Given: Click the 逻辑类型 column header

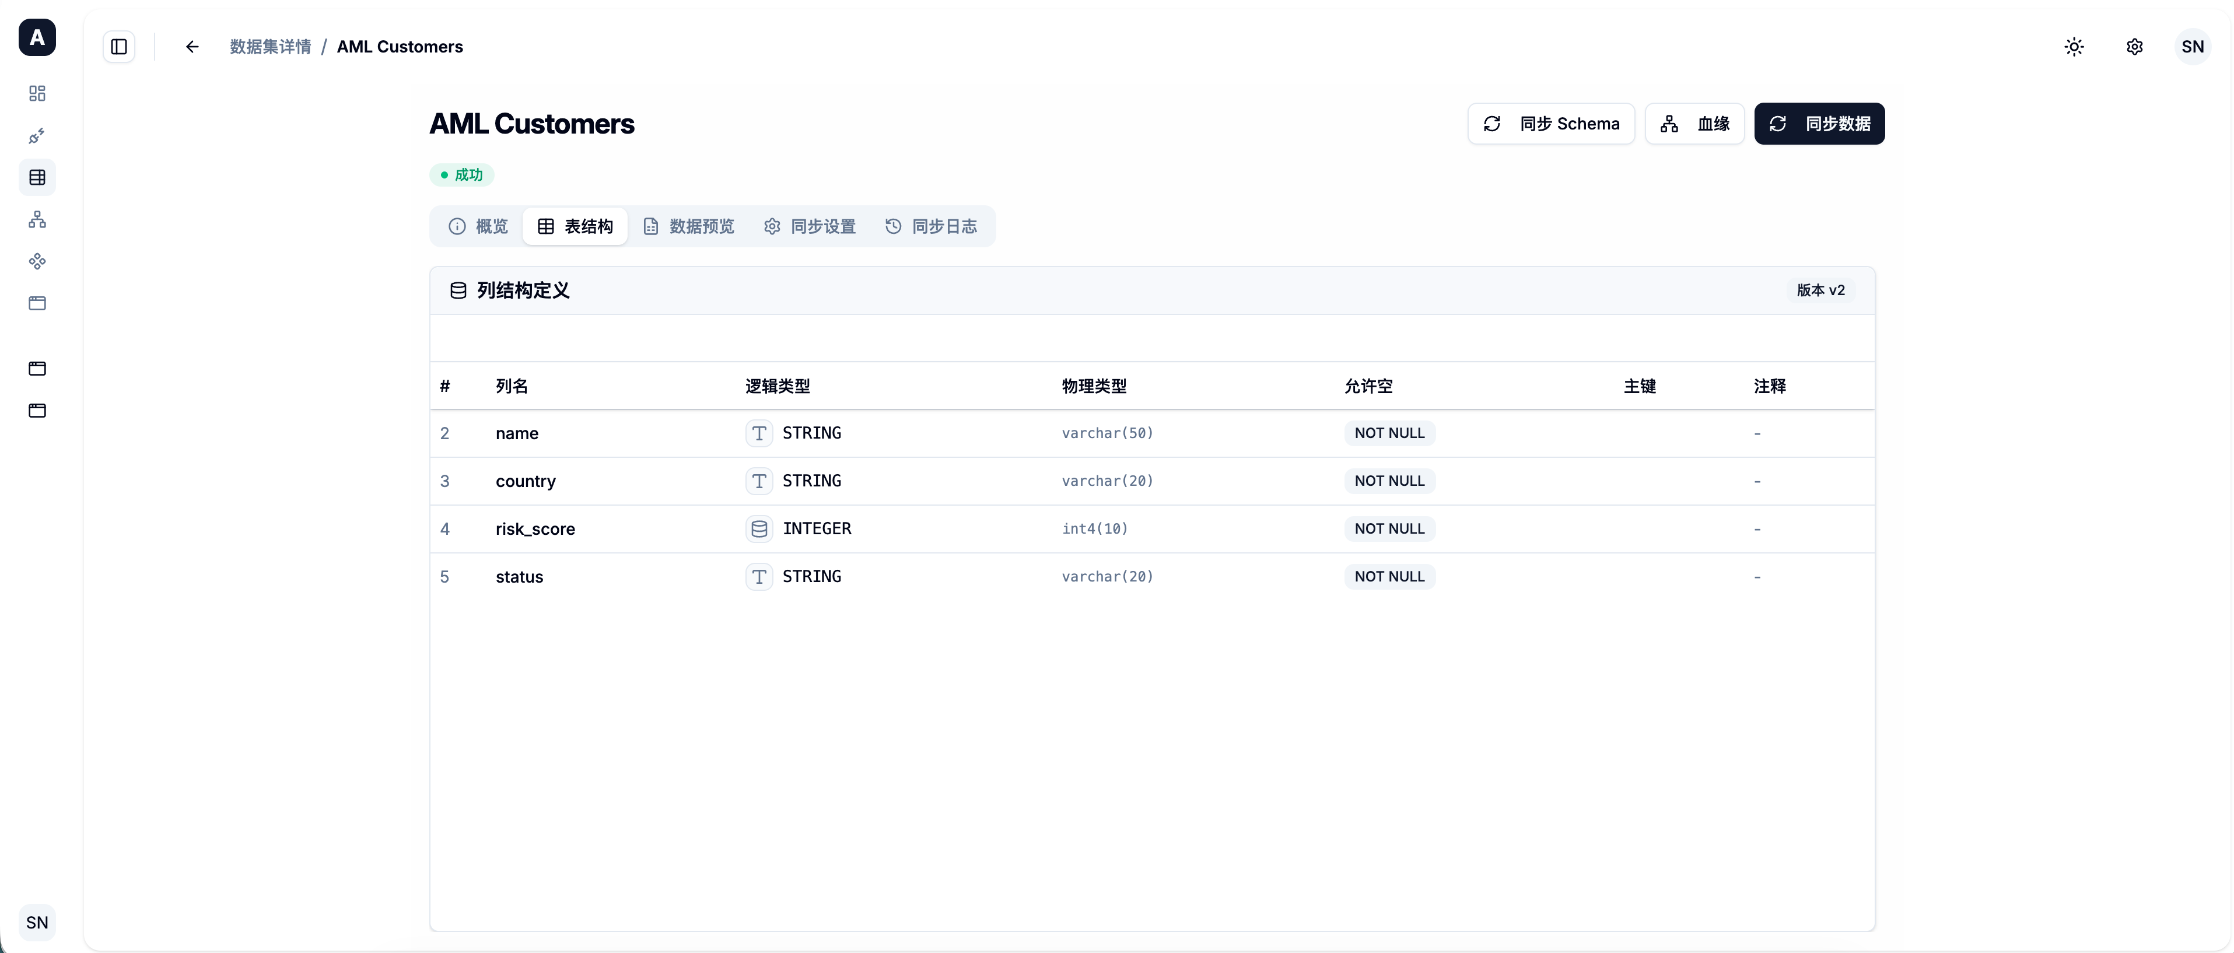Looking at the screenshot, I should tap(778, 386).
